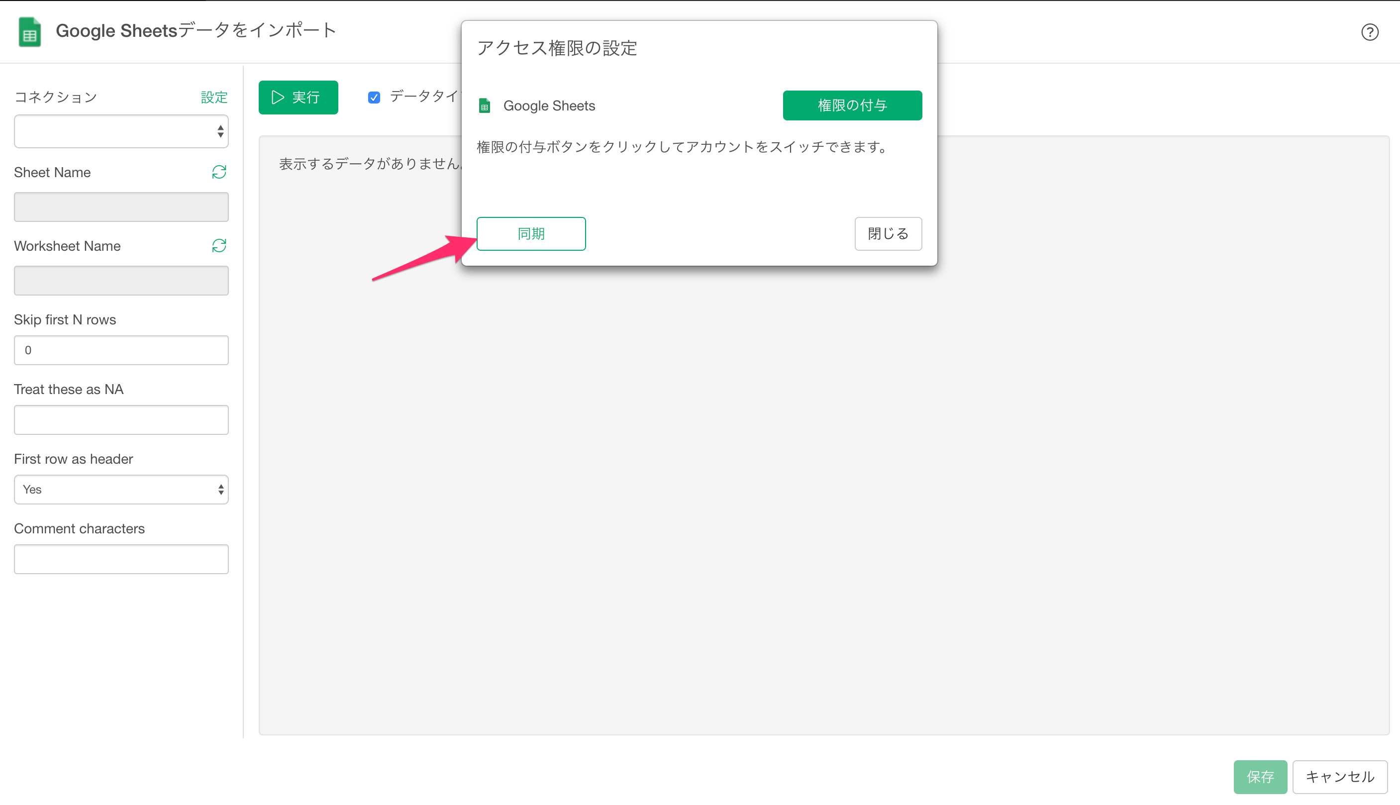Click the Google Sheets logo in header

pos(30,31)
